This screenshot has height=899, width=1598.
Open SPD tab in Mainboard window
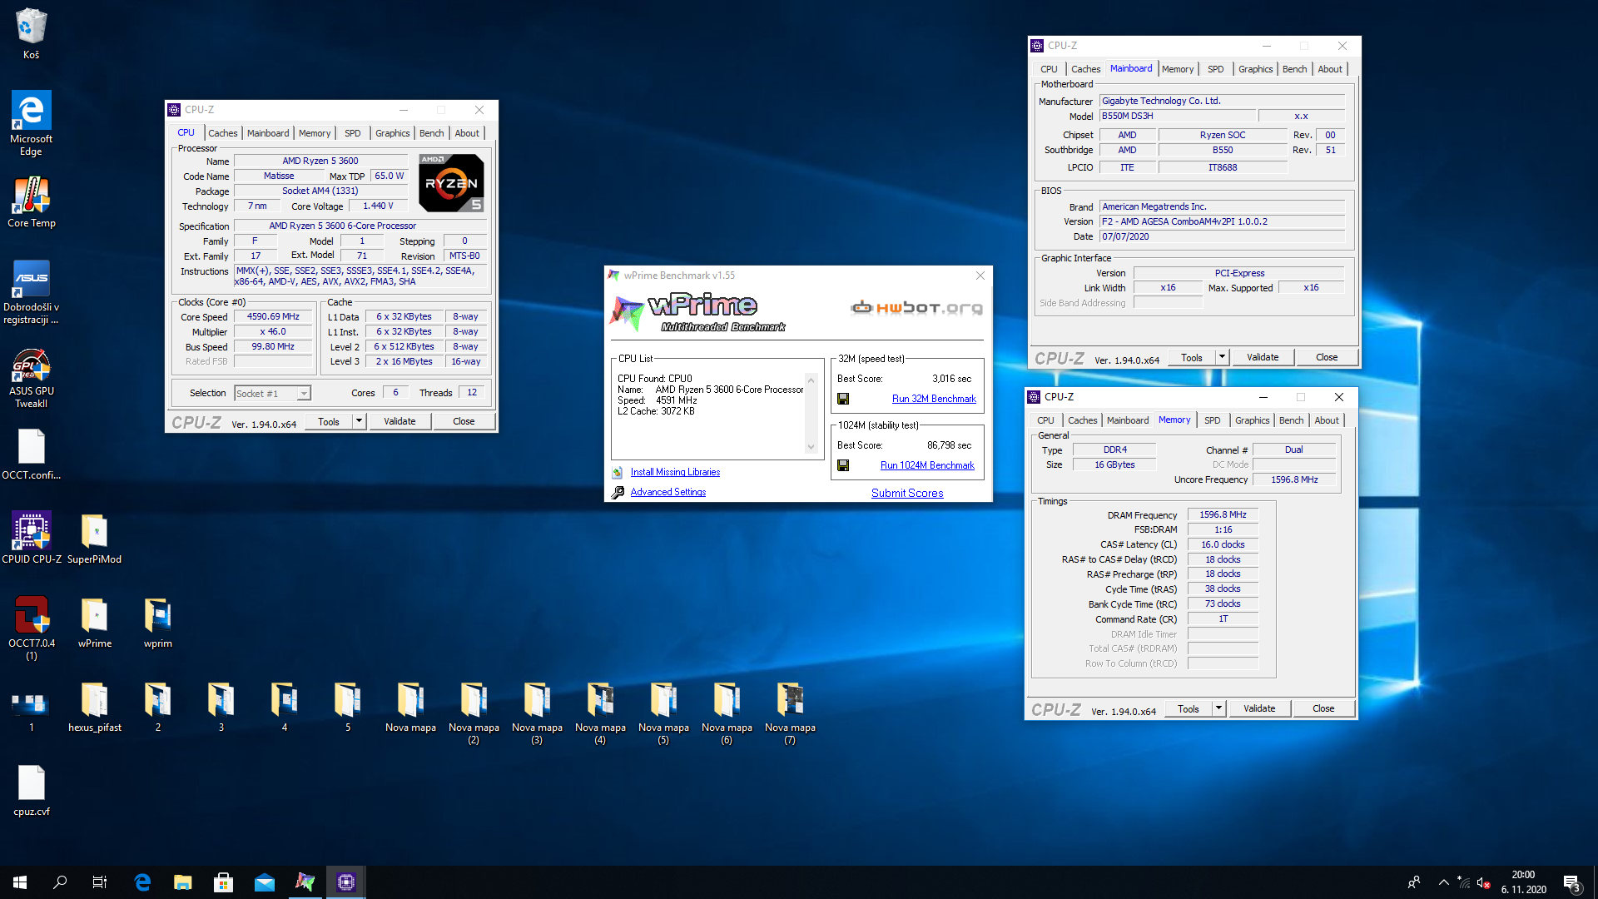click(1216, 69)
